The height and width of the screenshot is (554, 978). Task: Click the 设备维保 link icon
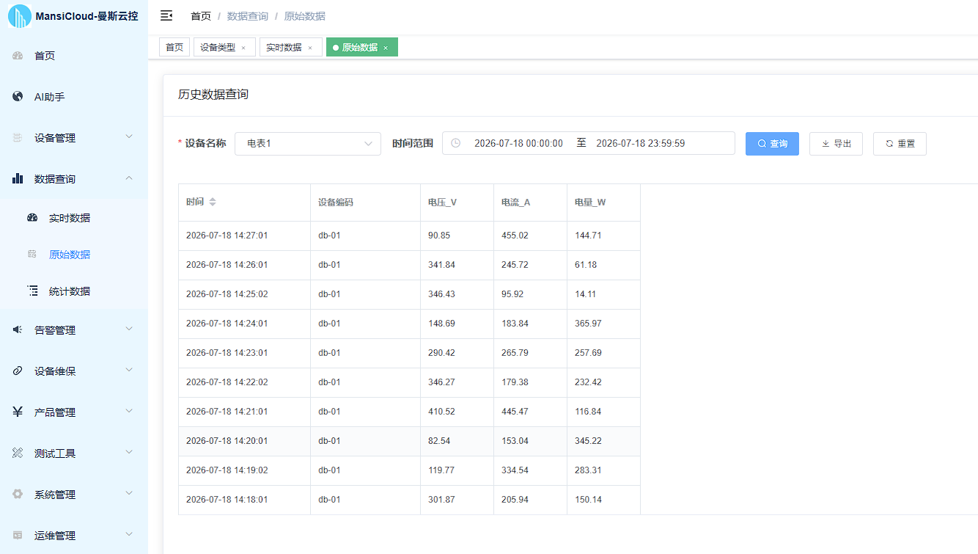pyautogui.click(x=18, y=371)
